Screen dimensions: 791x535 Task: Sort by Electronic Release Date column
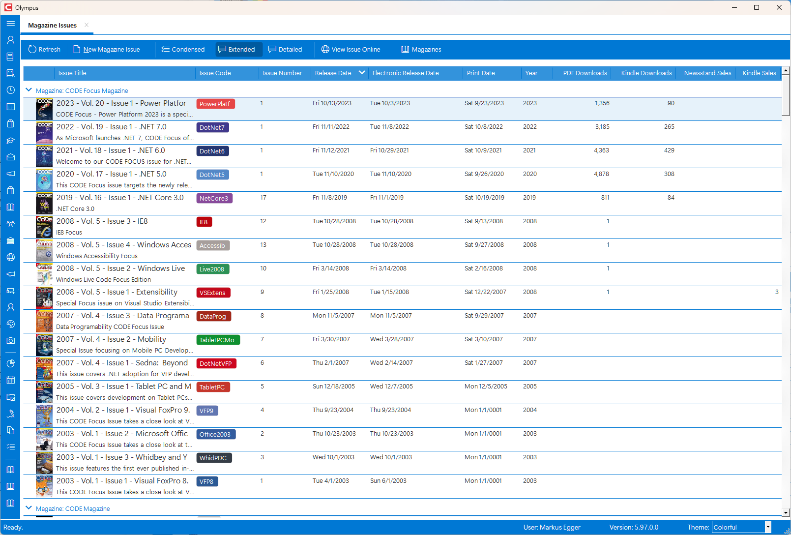point(415,73)
